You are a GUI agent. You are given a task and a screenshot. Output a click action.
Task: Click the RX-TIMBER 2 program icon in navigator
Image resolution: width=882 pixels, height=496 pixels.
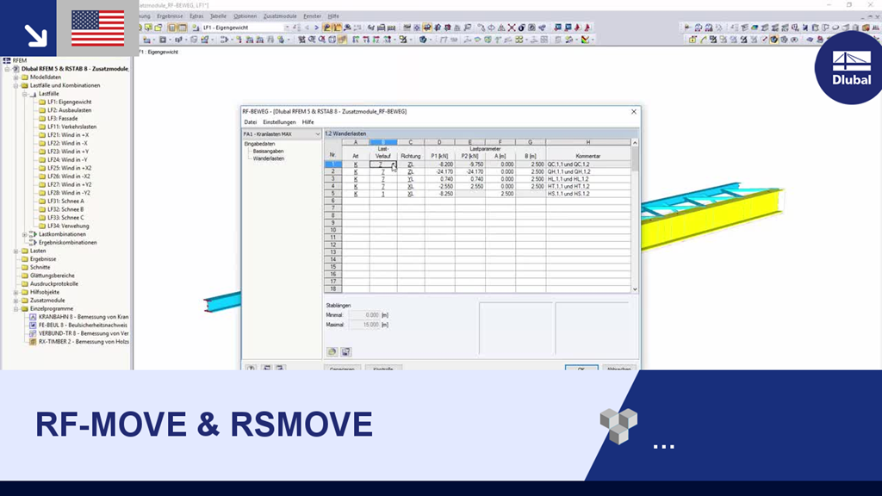tap(33, 342)
